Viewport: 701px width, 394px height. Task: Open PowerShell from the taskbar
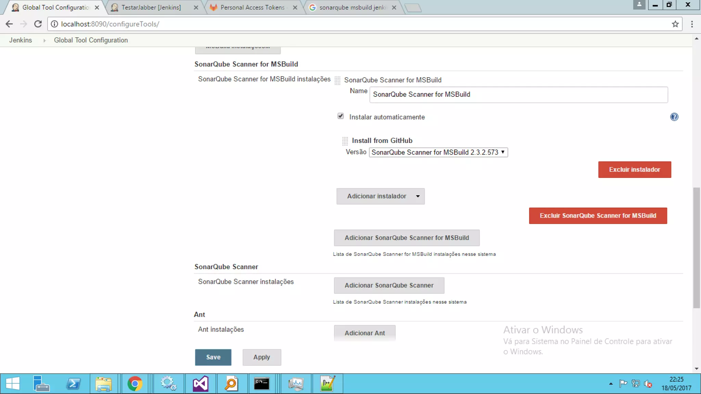click(73, 384)
